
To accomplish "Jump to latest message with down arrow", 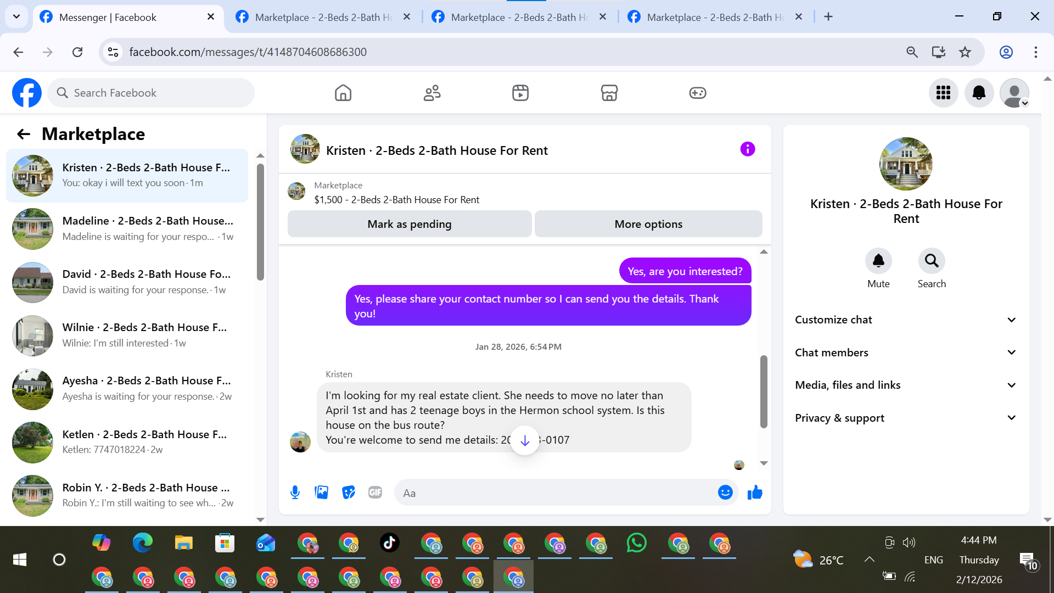I will tap(525, 440).
